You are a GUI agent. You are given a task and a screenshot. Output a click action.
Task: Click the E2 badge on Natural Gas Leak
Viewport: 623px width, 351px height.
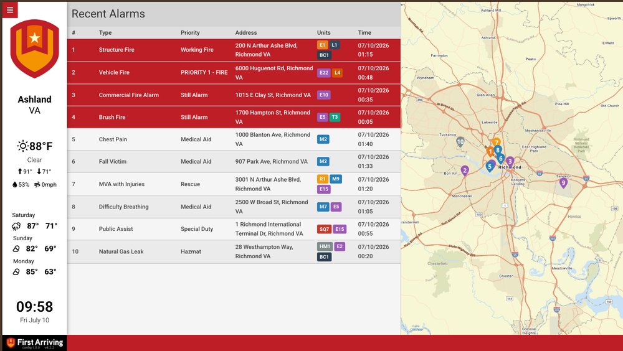340,246
